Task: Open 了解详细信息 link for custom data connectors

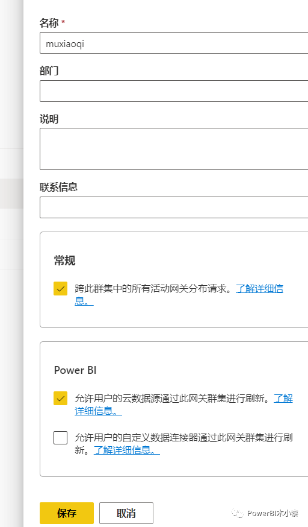Action: click(127, 450)
